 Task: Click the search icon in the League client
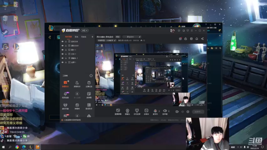220,48
